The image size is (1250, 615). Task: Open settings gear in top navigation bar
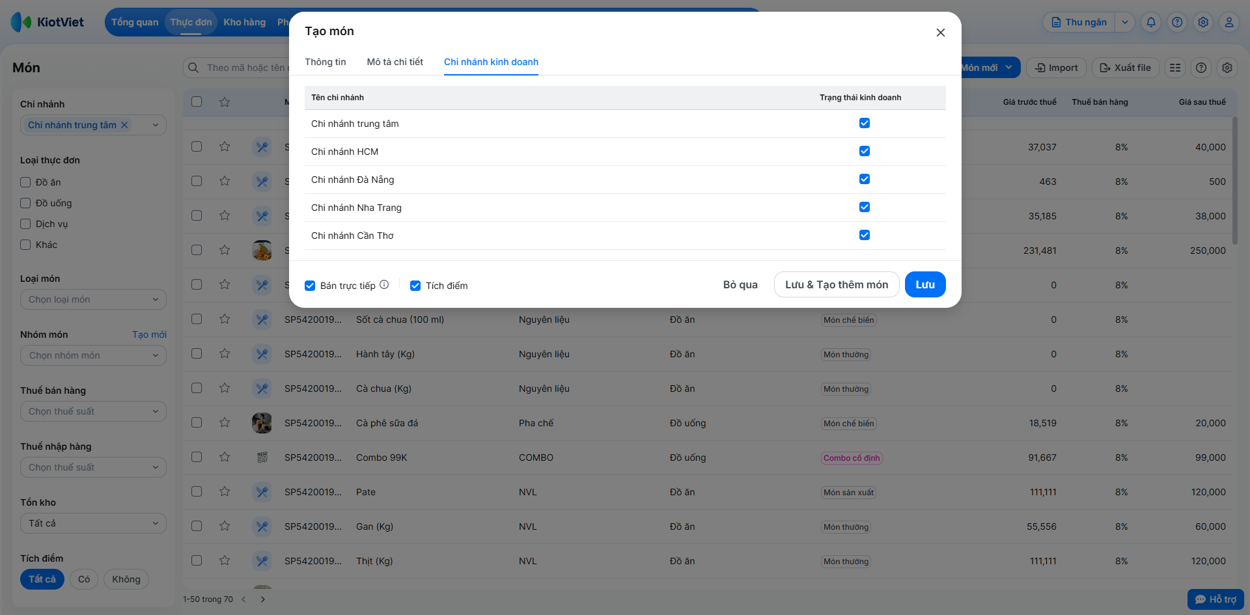(x=1203, y=22)
